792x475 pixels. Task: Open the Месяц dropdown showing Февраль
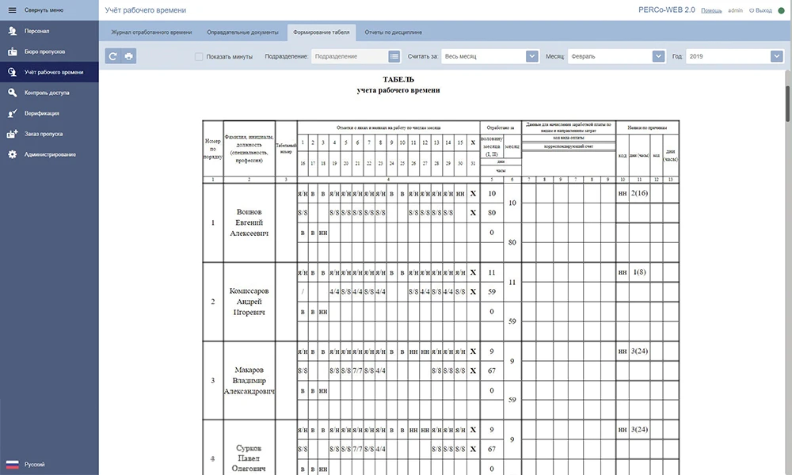coord(658,56)
